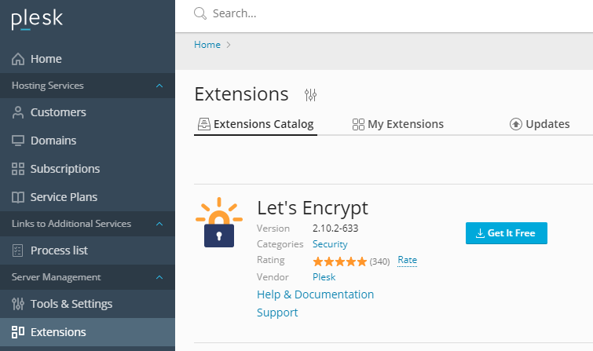593x351 pixels.
Task: Open the Plesk vendor link
Action: 324,277
